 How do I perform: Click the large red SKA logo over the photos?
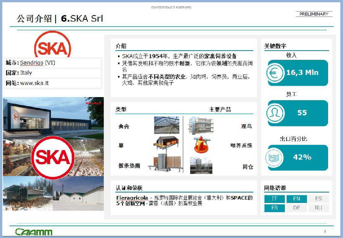(53, 157)
